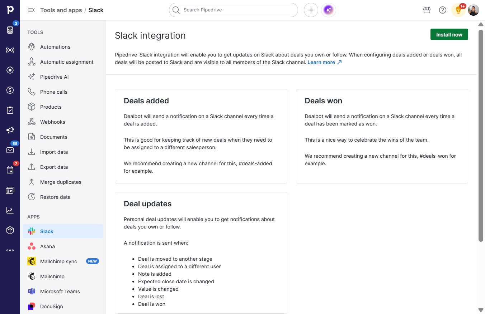The width and height of the screenshot is (485, 314).
Task: Open Phone calls tool
Action: (63, 92)
